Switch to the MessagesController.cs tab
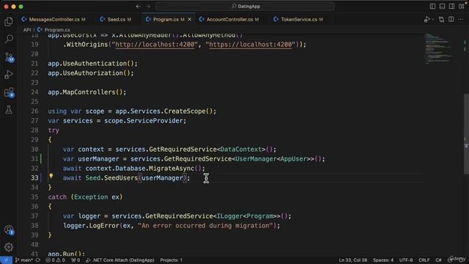 (53, 20)
